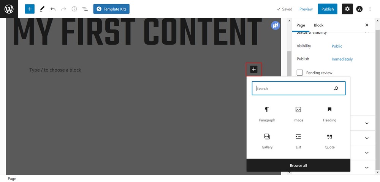Open the WordPress logo menu

(9, 9)
